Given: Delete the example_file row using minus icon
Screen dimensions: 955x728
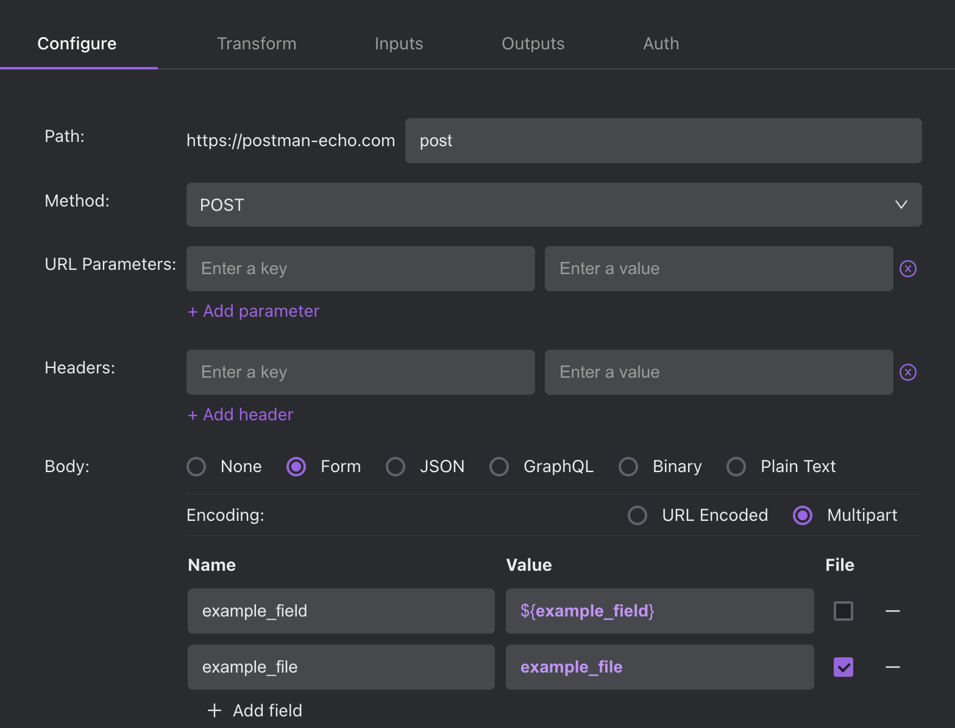Looking at the screenshot, I should click(892, 667).
